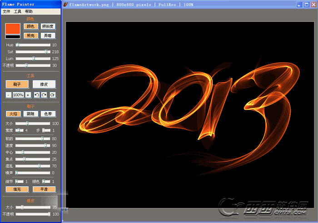Click the color 不透明 opacity slider
This screenshot has width=318, height=223.
pyautogui.click(x=33, y=65)
